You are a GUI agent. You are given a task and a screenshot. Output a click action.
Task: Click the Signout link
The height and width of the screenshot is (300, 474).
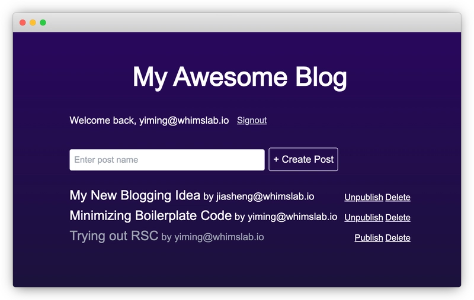251,120
